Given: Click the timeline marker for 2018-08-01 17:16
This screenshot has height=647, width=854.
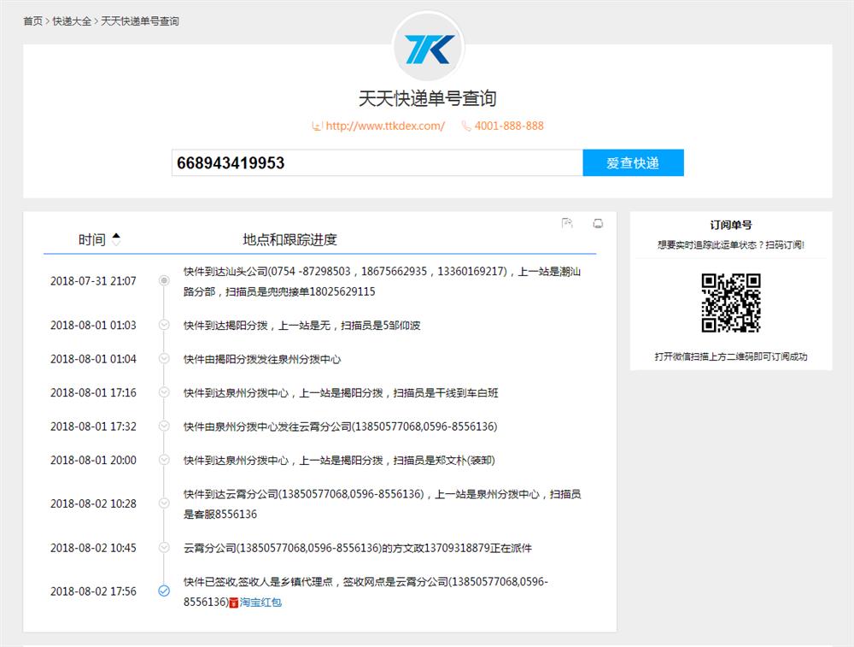Looking at the screenshot, I should click(164, 392).
